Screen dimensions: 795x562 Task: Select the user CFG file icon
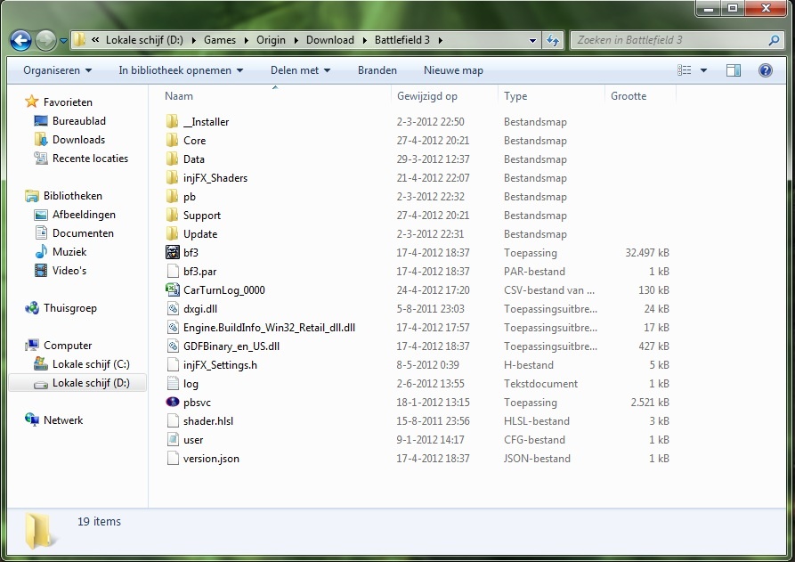[173, 440]
